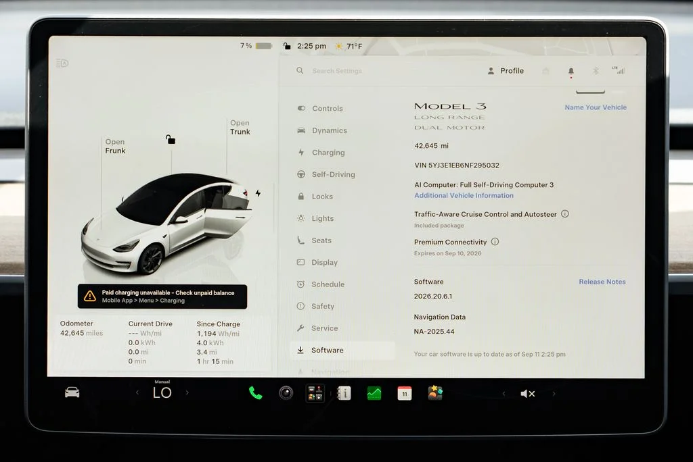693x462 pixels.
Task: Tap the unlocked padlock in status bar
Action: (x=287, y=46)
